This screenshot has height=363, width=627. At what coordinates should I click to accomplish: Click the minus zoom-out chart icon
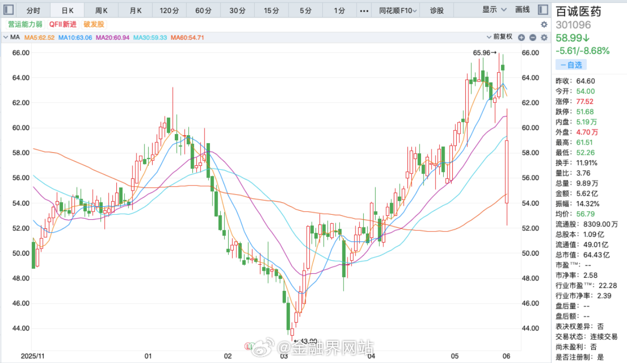coord(533,37)
